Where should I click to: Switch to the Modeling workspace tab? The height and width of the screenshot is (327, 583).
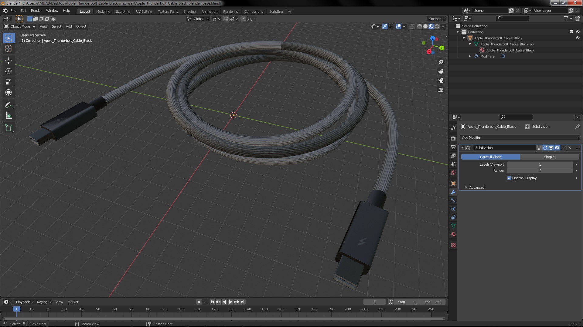(103, 12)
